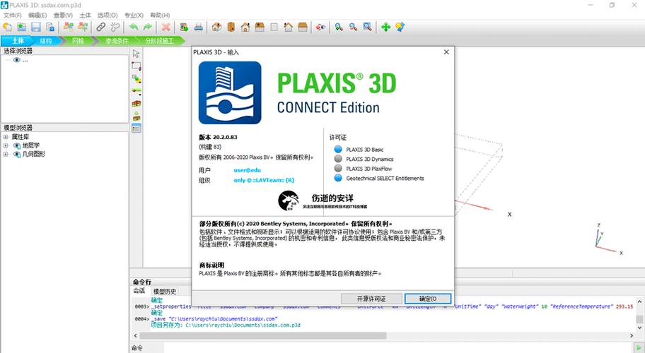The height and width of the screenshot is (353, 645).
Task: Click the Save As icon beside the floppy
Action: pyautogui.click(x=50, y=27)
